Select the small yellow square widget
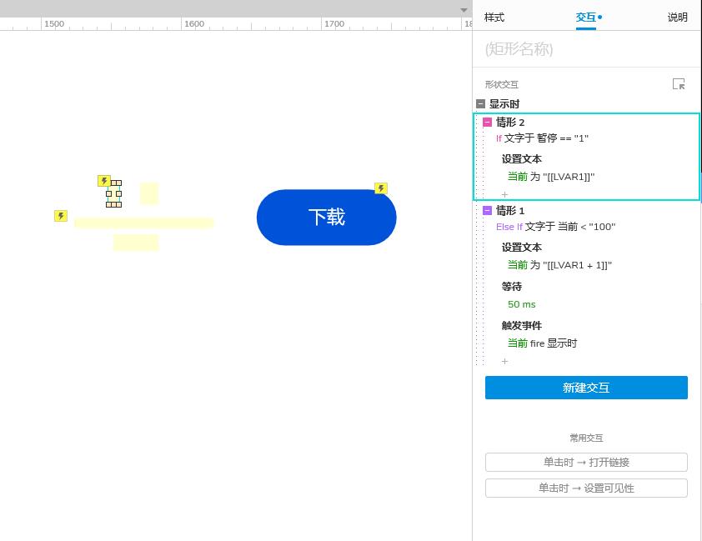 [149, 193]
